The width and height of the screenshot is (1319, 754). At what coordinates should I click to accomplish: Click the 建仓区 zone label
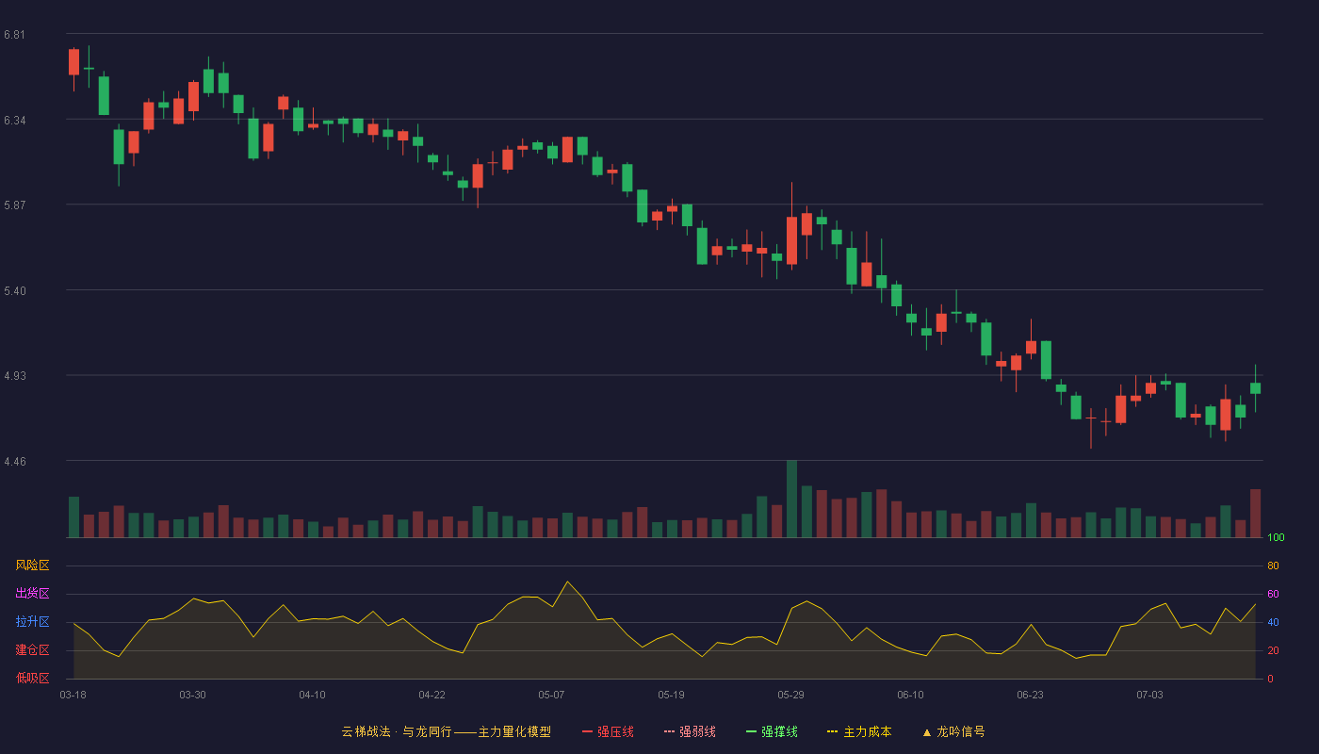pos(32,650)
